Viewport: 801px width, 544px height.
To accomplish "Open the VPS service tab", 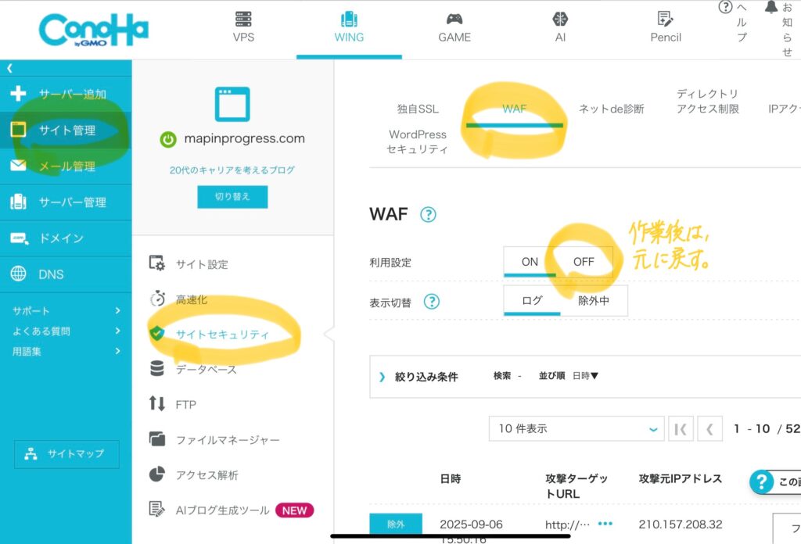I will [243, 27].
